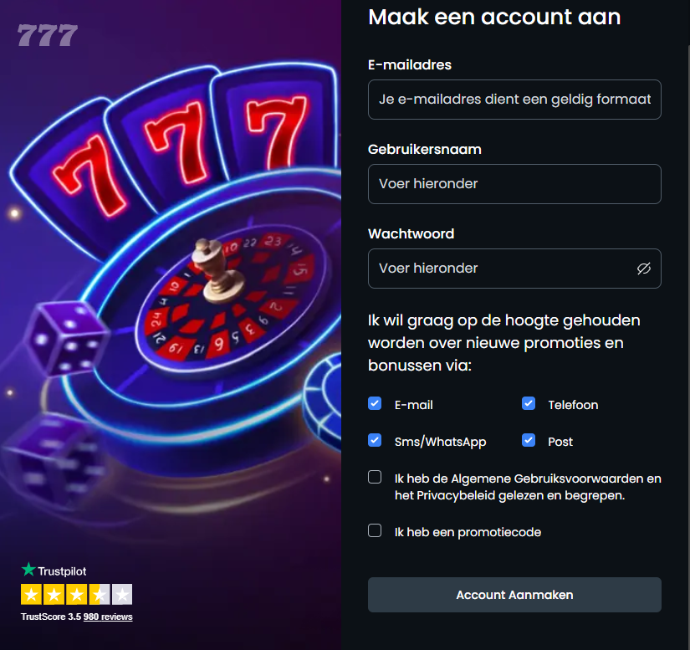Click the Account Aanmaken button
This screenshot has height=650, width=690.
[x=514, y=595]
